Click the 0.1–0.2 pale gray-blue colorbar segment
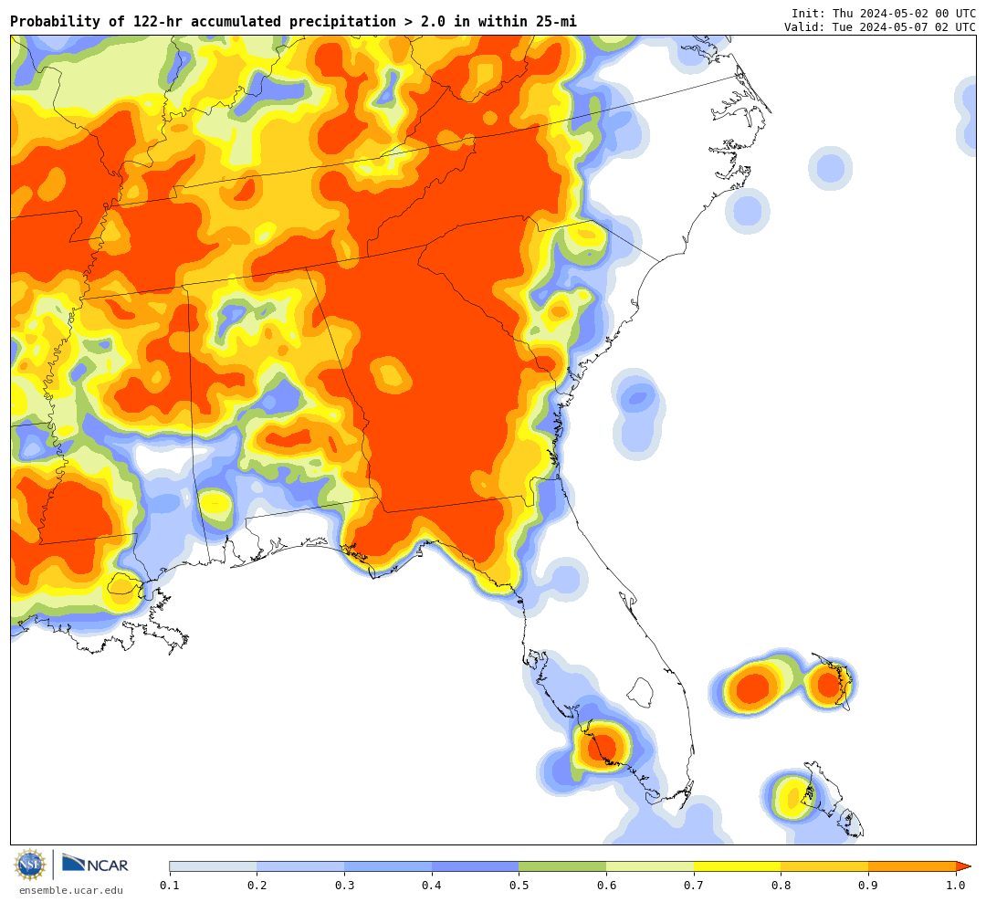986x902 pixels. coord(213,866)
